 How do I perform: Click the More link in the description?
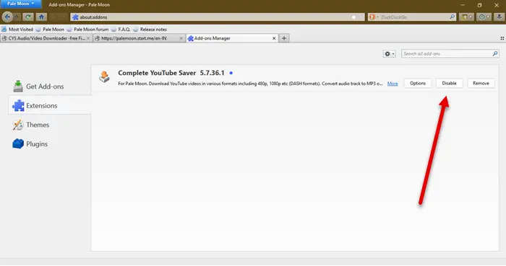click(x=393, y=84)
